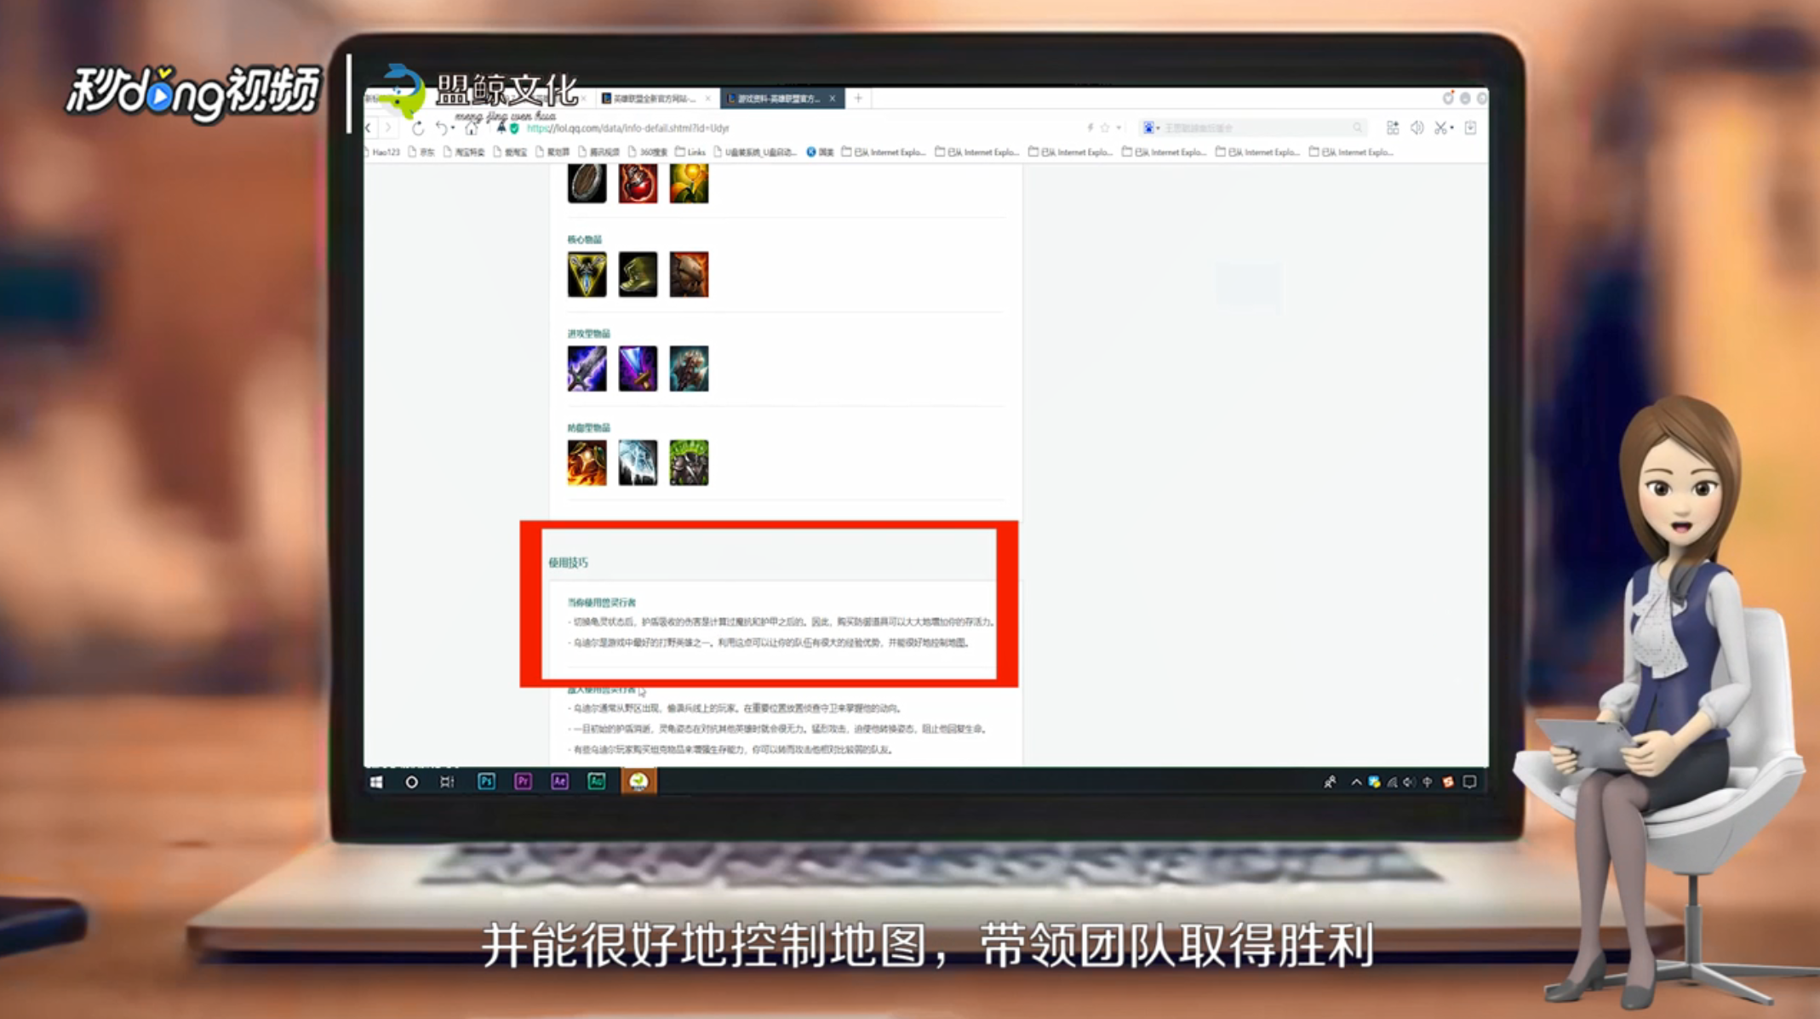
Task: Toggle system volume in tray
Action: point(1409,782)
